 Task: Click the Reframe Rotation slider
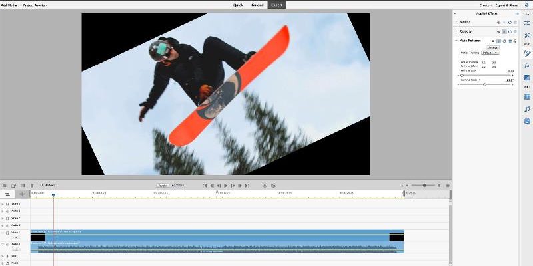pos(485,84)
